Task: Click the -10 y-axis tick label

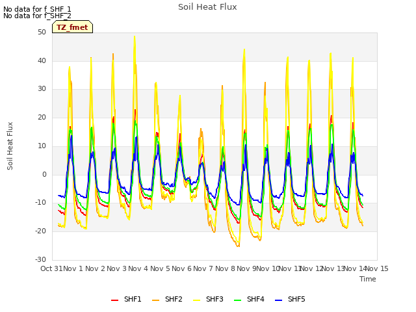Action: (40, 203)
